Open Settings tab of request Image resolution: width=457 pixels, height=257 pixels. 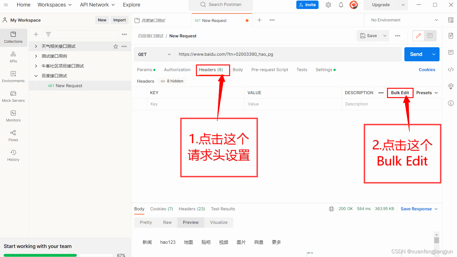coord(326,70)
